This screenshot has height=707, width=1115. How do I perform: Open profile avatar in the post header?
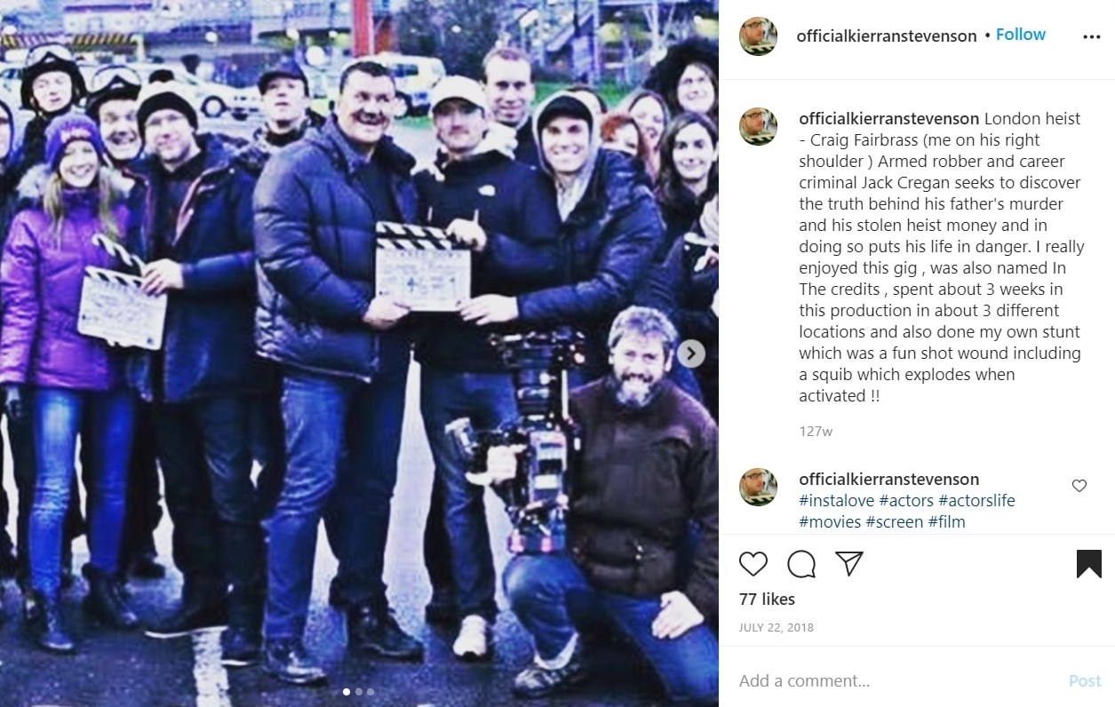759,36
